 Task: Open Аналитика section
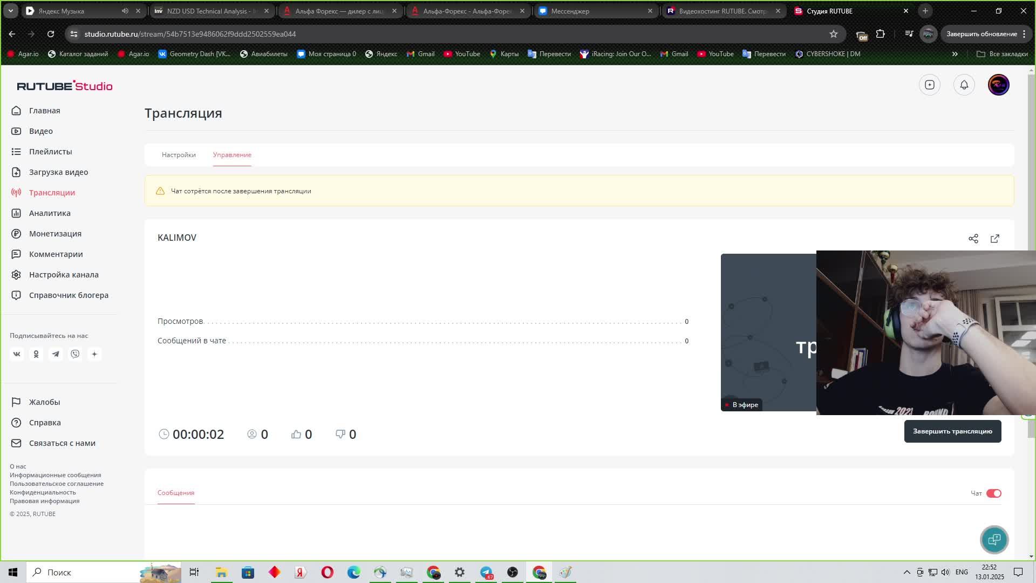click(x=41, y=213)
